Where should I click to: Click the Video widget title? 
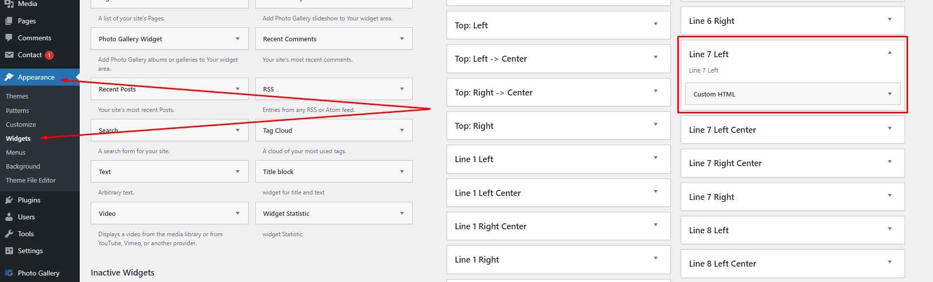tap(107, 213)
